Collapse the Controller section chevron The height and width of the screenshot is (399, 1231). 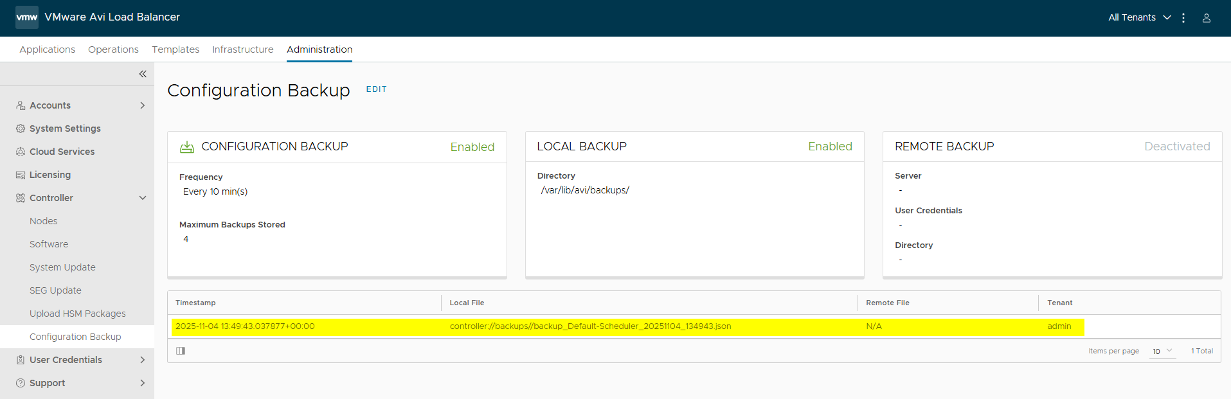pyautogui.click(x=143, y=198)
